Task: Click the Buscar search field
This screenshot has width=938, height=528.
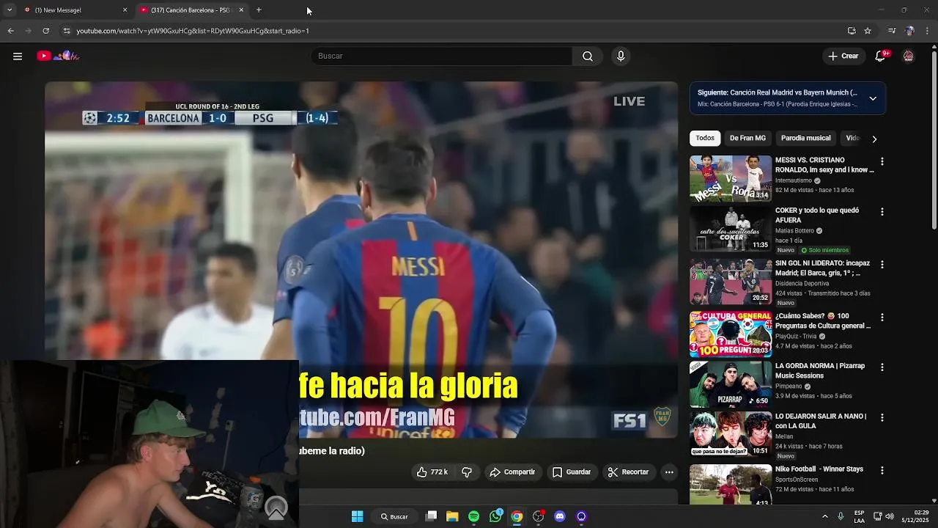Action: pos(442,56)
